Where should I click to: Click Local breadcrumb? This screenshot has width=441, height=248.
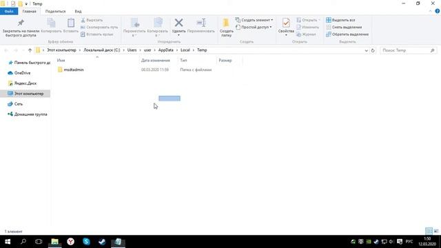[185, 50]
